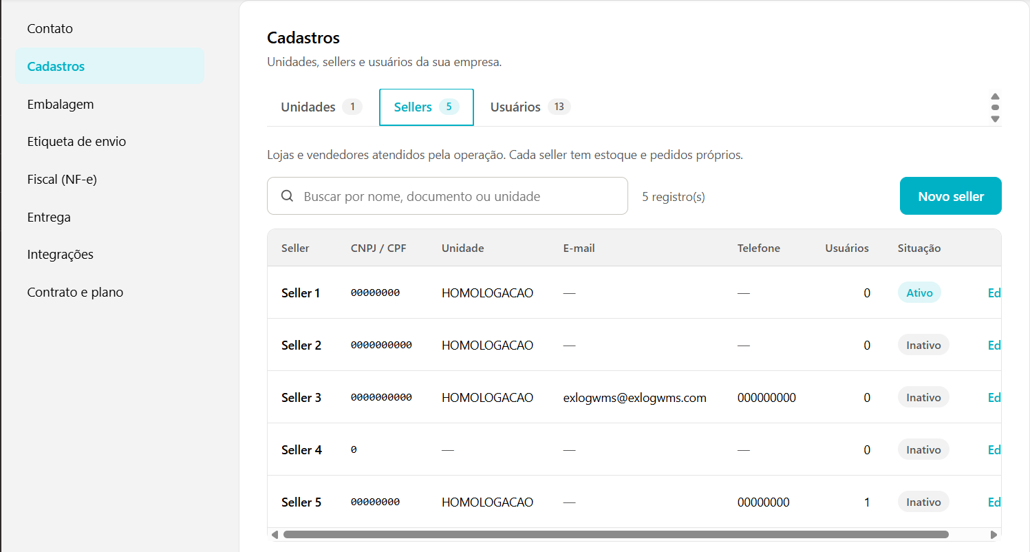
Task: Click the Seller 2 name cell
Action: (301, 345)
